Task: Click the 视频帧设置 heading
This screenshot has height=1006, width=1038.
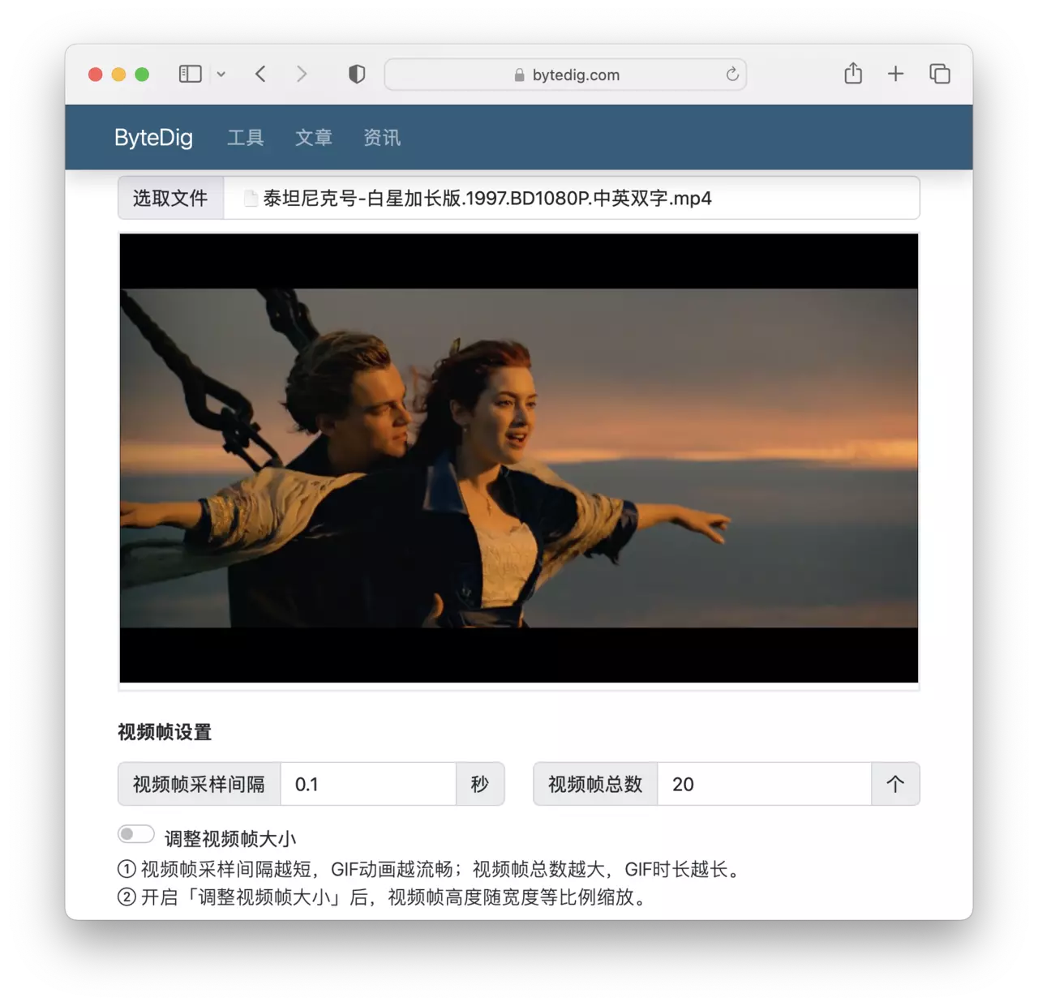Action: (x=165, y=733)
